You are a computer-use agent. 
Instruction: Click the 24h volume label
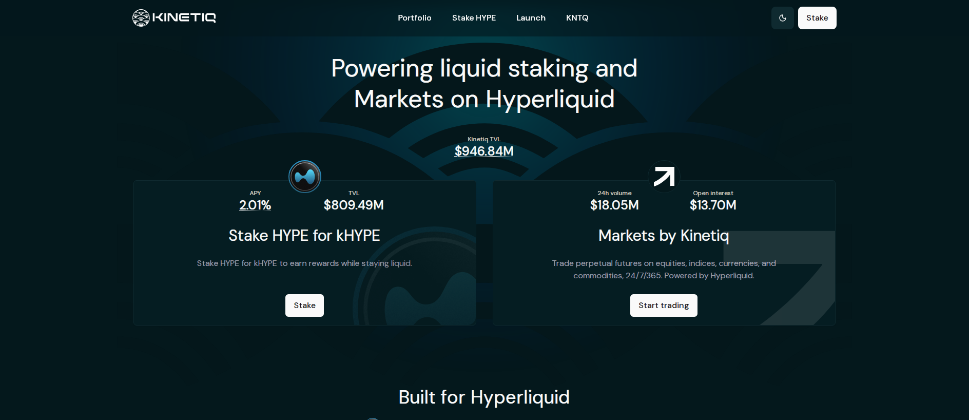click(x=614, y=193)
